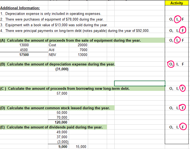This screenshot has width=190, height=149.
Task: Click question (D) common stock issued heading
Action: (57, 108)
